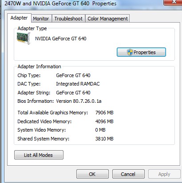This screenshot has width=182, height=183.
Task: Switch to the Adapter tab
Action: pos(19,18)
